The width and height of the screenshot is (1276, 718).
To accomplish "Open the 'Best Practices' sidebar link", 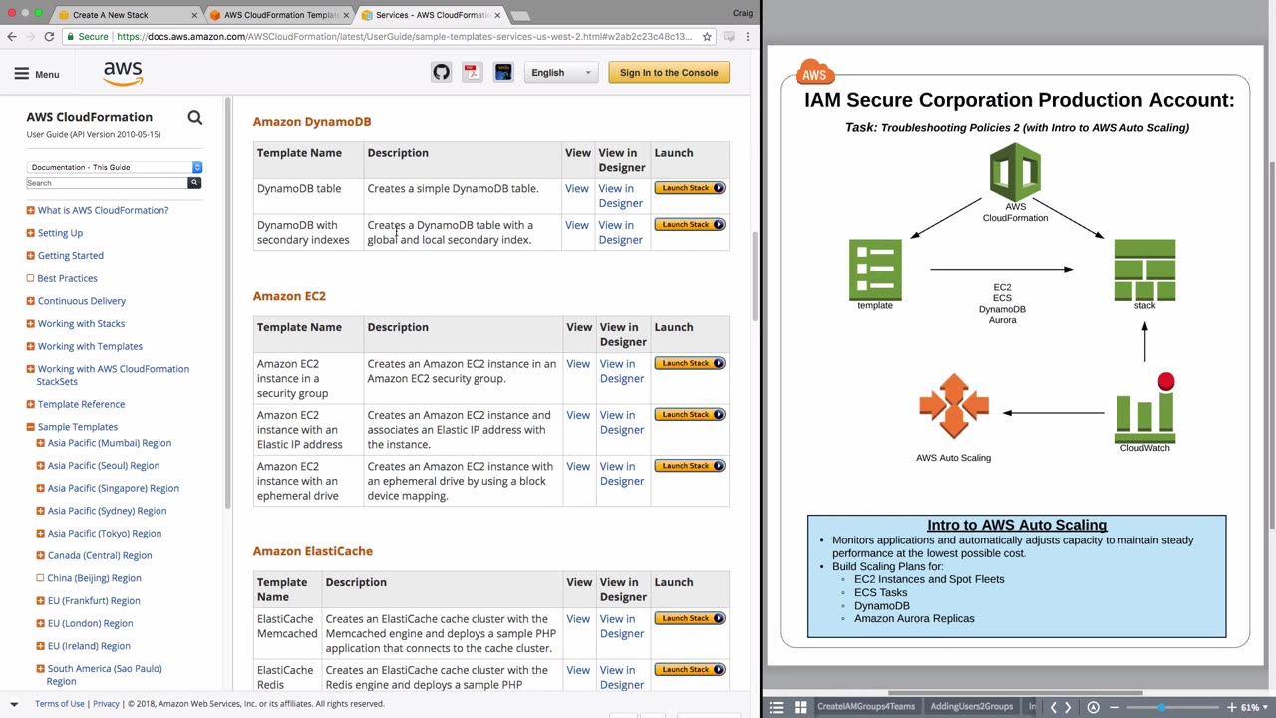I will 67,278.
